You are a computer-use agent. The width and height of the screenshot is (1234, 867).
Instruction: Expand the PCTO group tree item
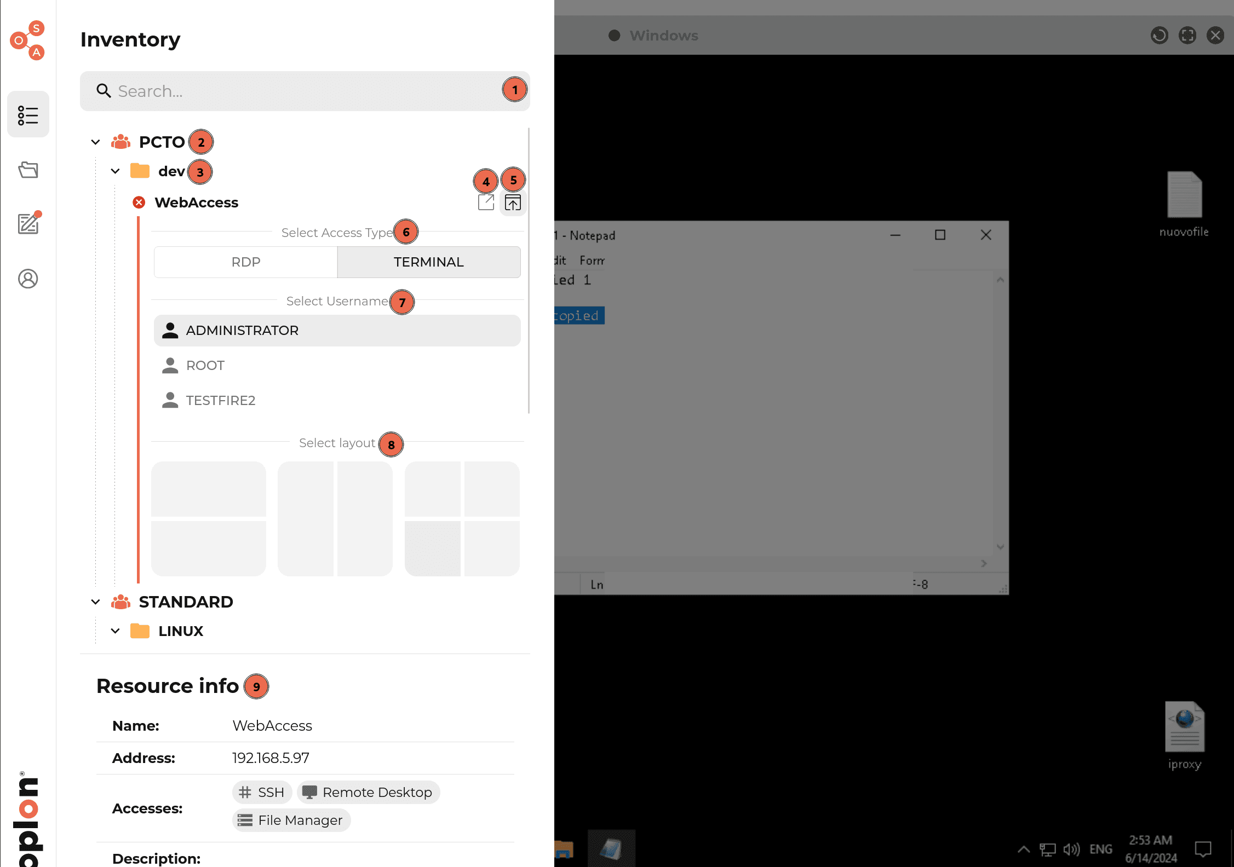(x=94, y=141)
